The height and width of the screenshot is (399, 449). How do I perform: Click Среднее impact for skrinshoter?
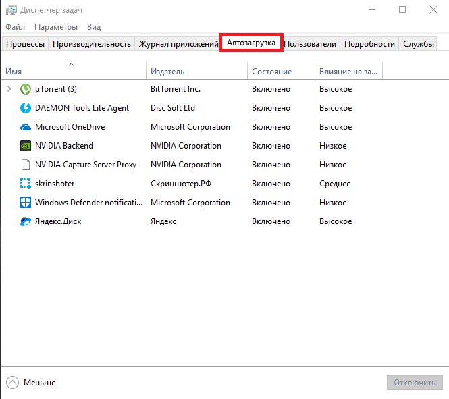pyautogui.click(x=335, y=184)
